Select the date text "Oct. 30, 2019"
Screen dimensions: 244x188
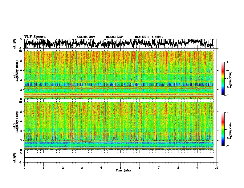tap(86, 37)
